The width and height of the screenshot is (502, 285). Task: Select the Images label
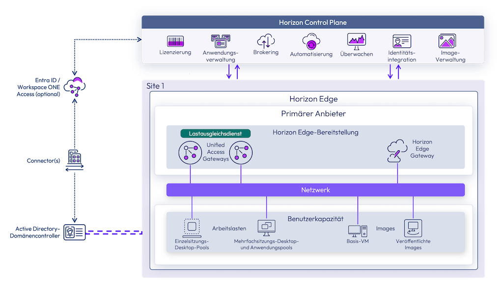[x=386, y=229]
